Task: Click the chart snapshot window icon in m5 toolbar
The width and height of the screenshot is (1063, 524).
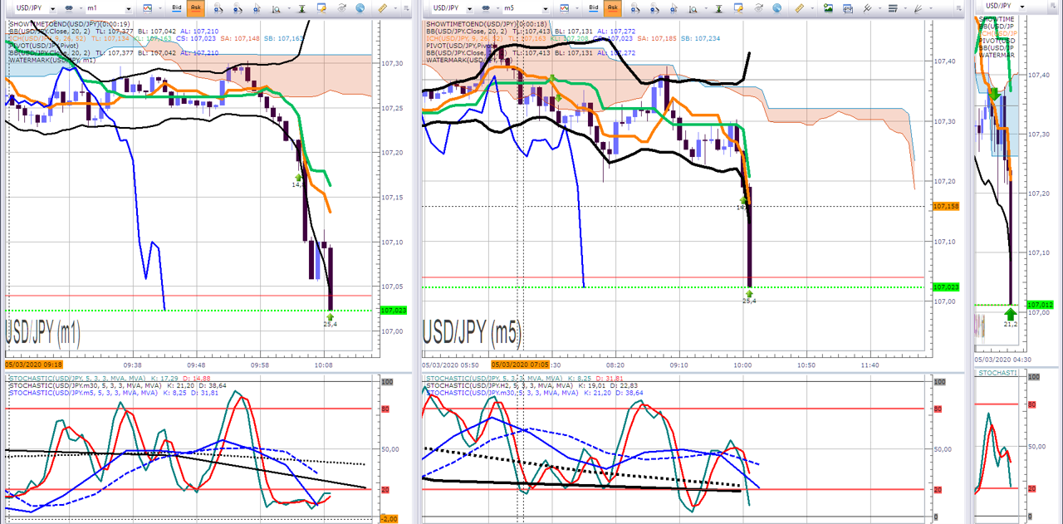Action: click(x=848, y=7)
